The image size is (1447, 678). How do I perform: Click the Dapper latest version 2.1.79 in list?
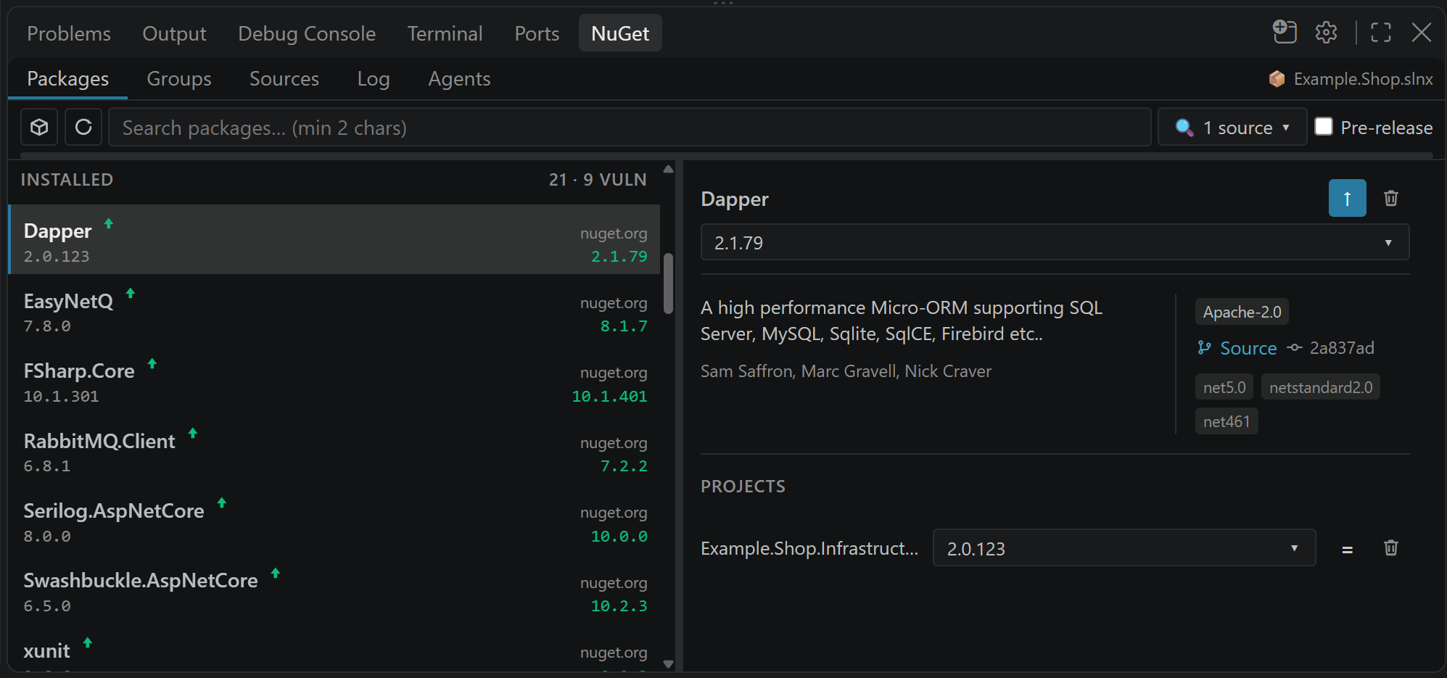point(619,257)
